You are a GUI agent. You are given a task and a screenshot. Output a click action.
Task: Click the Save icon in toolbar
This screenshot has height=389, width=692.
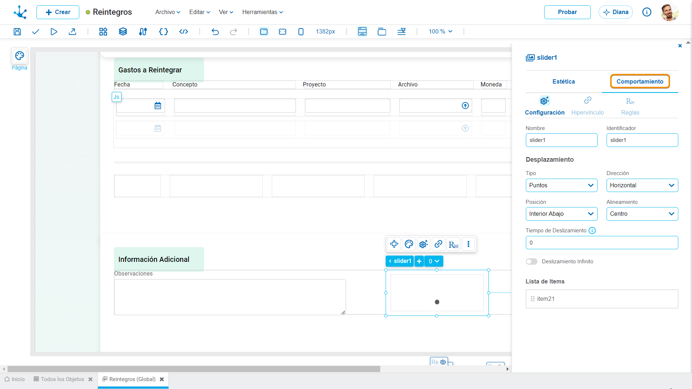[17, 32]
